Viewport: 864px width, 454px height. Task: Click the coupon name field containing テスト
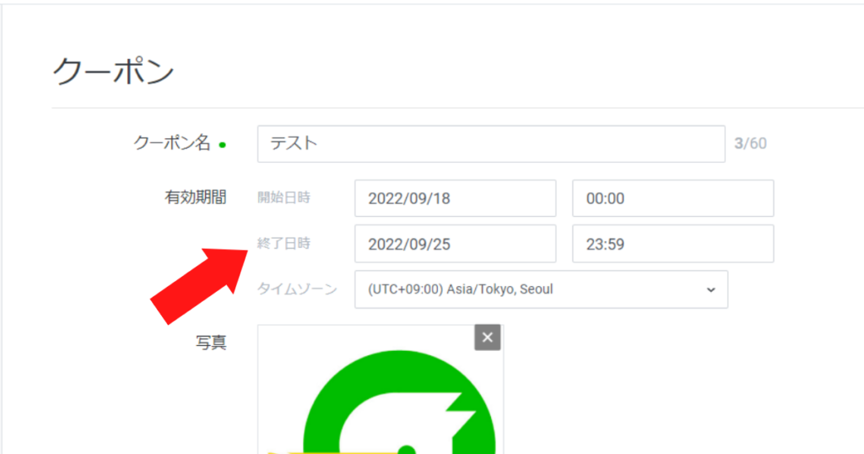click(491, 143)
